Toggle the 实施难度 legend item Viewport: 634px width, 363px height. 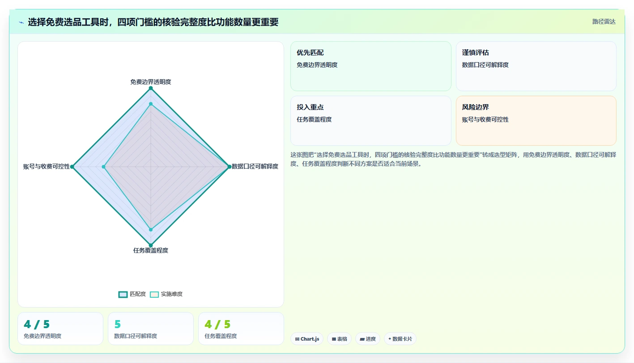click(166, 294)
